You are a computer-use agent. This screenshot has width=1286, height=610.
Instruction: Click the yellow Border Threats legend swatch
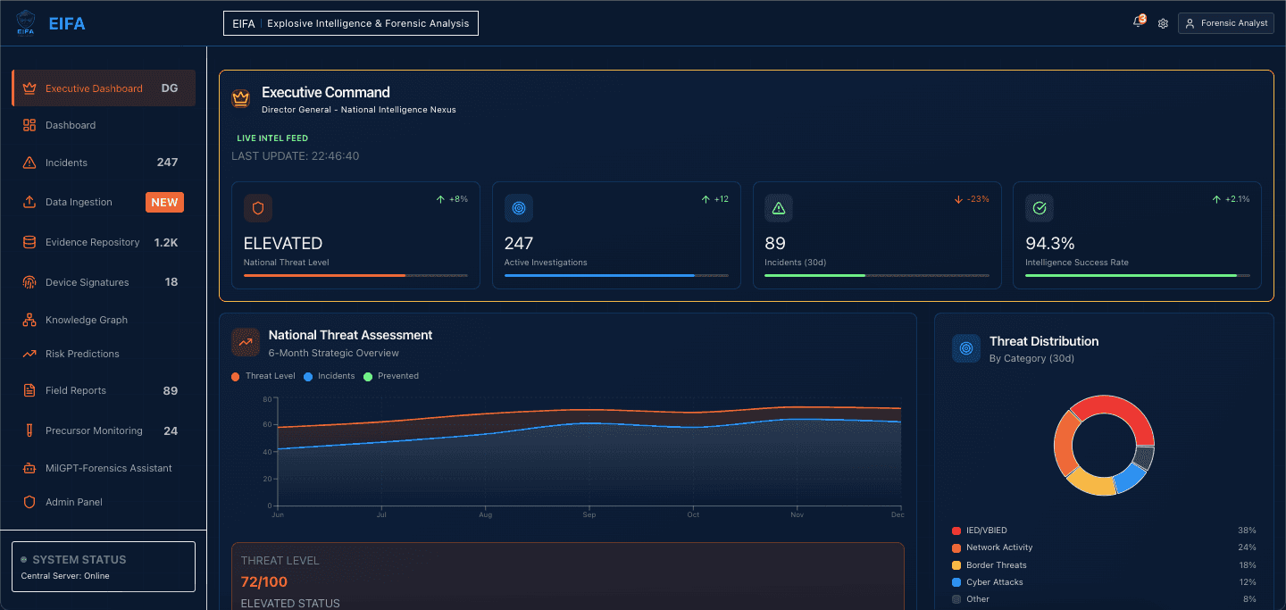point(956,565)
